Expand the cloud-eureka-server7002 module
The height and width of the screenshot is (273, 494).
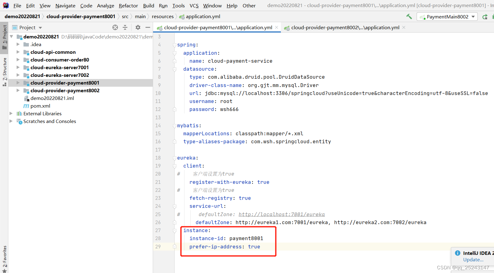tap(18, 75)
